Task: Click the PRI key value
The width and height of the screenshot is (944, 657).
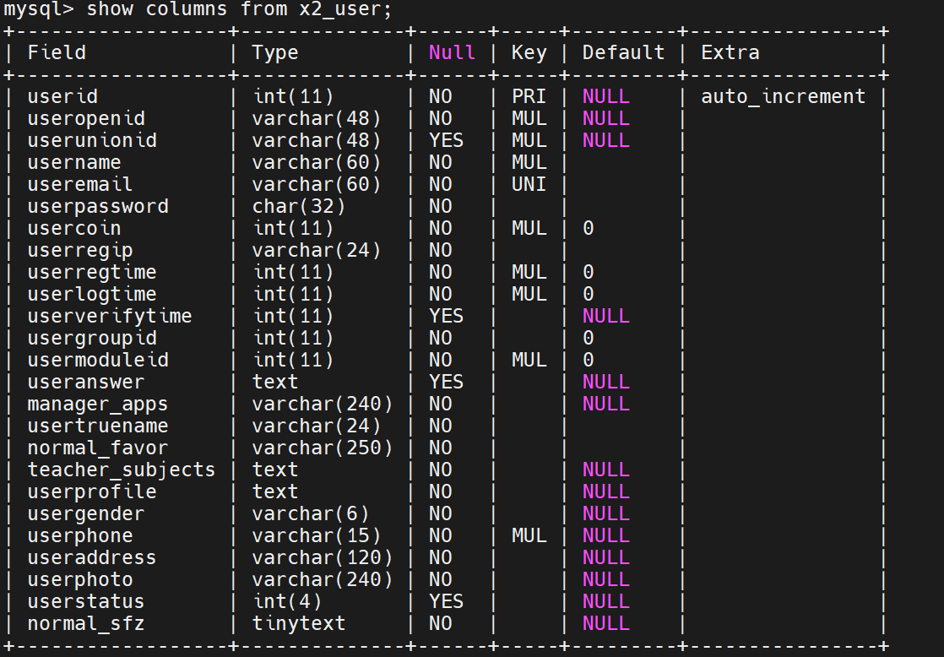Action: (529, 96)
